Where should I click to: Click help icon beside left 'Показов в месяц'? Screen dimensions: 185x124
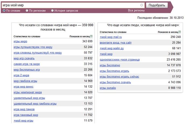[x=91, y=36]
